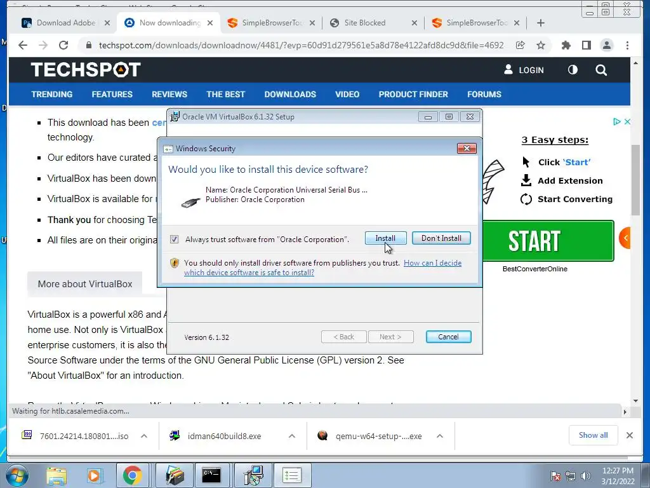Open the REVIEWS menu
The image size is (650, 488).
click(169, 94)
